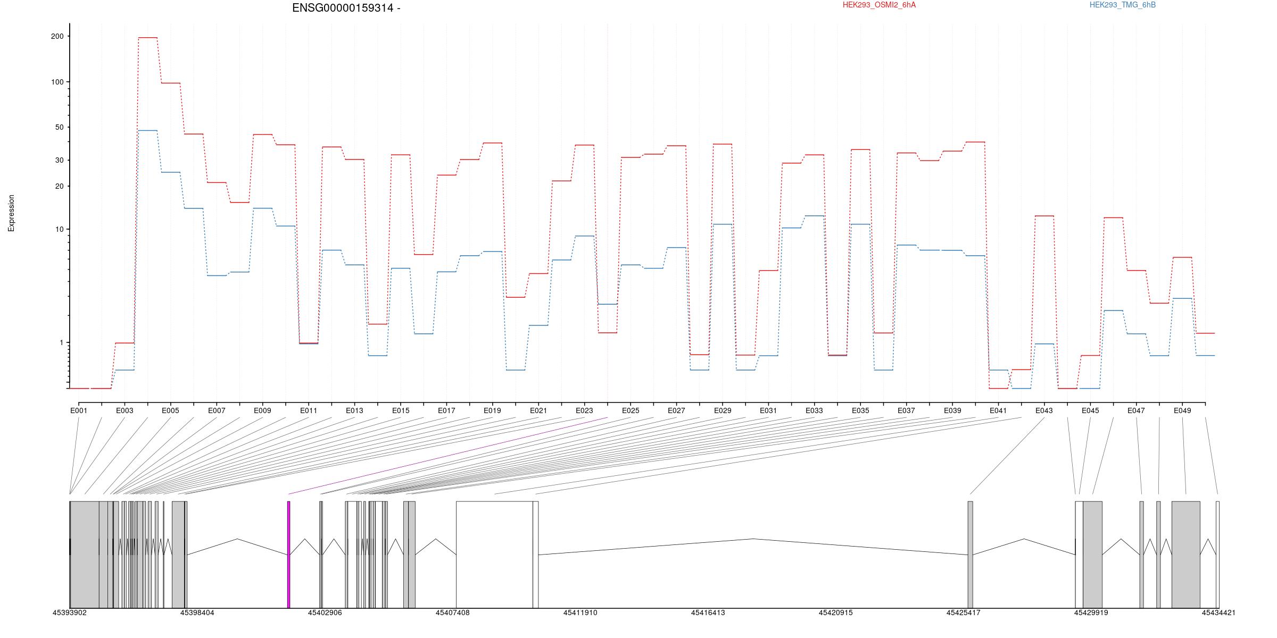The image size is (1277, 638).
Task: Click exon label E001
Action: click(x=79, y=410)
